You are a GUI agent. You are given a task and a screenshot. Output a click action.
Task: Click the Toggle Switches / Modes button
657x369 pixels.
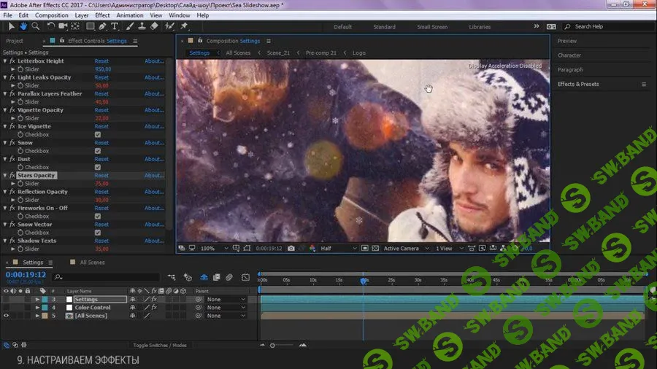point(160,345)
